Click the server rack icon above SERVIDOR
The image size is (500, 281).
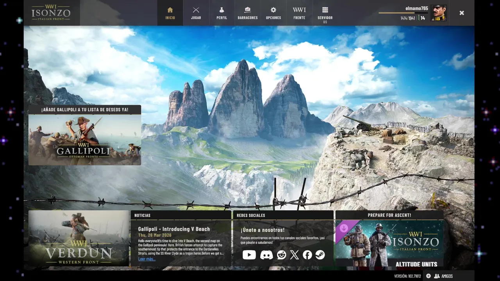click(325, 10)
